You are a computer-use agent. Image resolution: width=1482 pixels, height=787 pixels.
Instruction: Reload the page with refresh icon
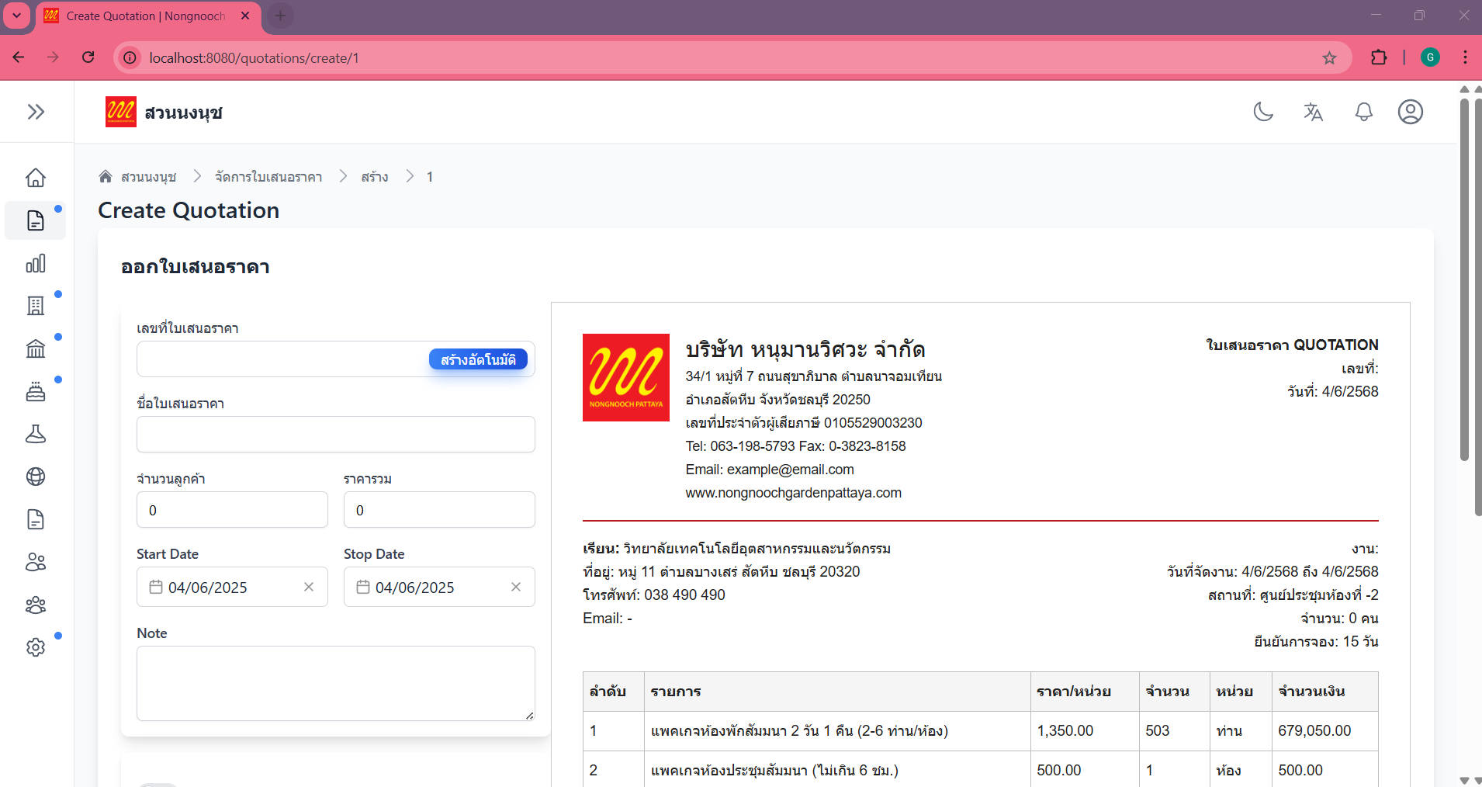pos(88,57)
